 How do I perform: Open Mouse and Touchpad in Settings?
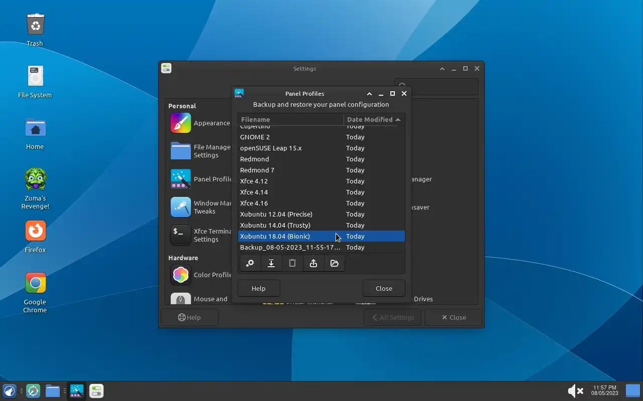tap(200, 299)
